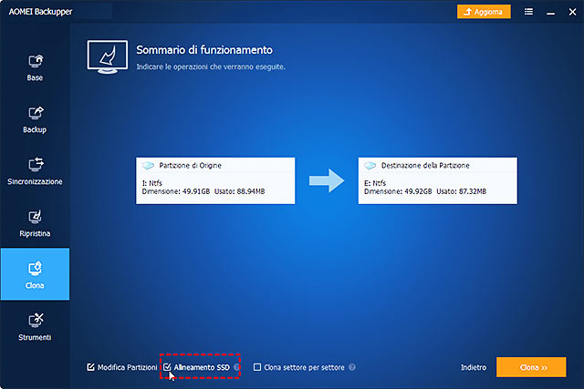Viewport: 584px width, 389px height.
Task: Click the Destinazione della Partizione panel
Action: tap(438, 179)
